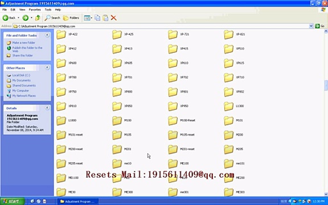Open the Help menu
The height and width of the screenshot is (205, 328).
(58, 10)
